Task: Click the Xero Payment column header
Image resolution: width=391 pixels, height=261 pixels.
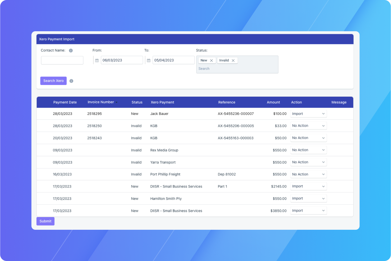Action: (162, 102)
